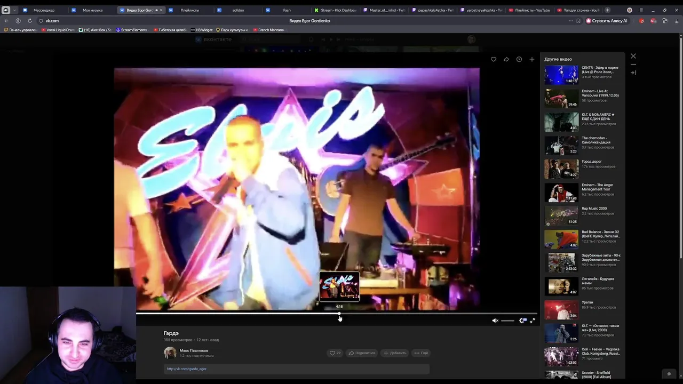Open Город дорог video
683x384 pixels.
pyautogui.click(x=582, y=169)
